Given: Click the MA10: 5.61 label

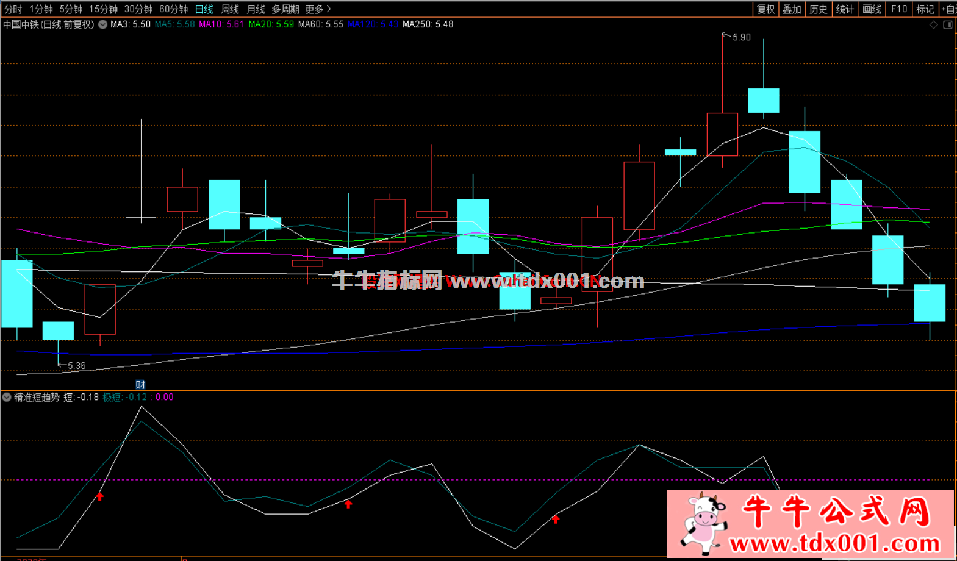Looking at the screenshot, I should tap(221, 24).
